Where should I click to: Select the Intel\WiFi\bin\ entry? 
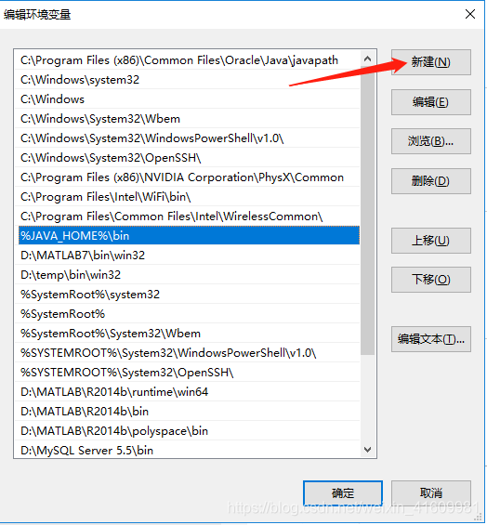click(x=187, y=197)
